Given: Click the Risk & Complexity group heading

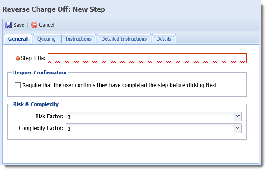Looking at the screenshot, I should 36,104.
